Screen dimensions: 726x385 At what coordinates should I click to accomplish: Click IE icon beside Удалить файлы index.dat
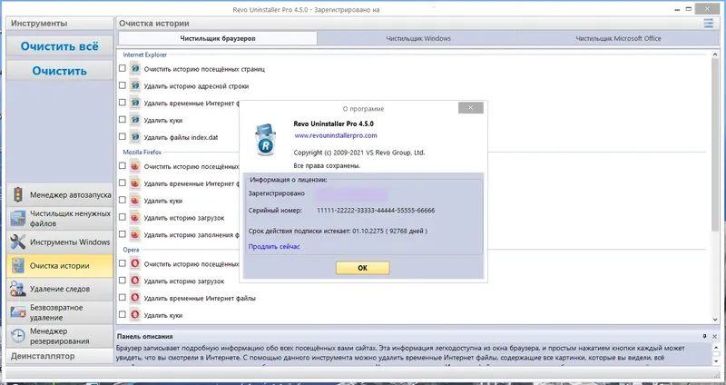click(x=134, y=137)
